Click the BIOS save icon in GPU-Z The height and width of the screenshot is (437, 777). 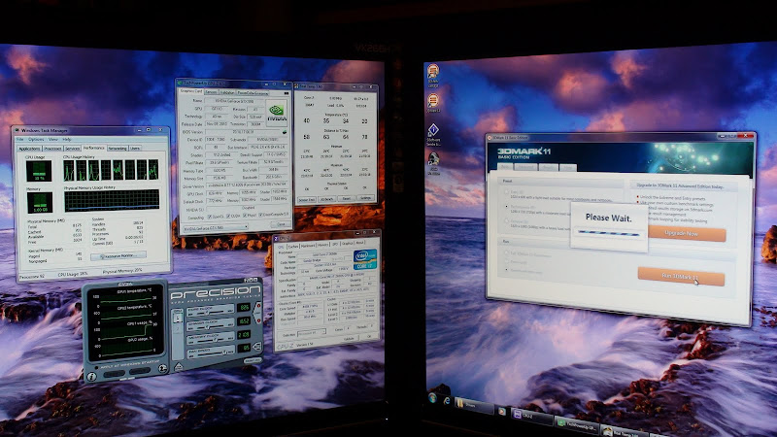pyautogui.click(x=285, y=132)
